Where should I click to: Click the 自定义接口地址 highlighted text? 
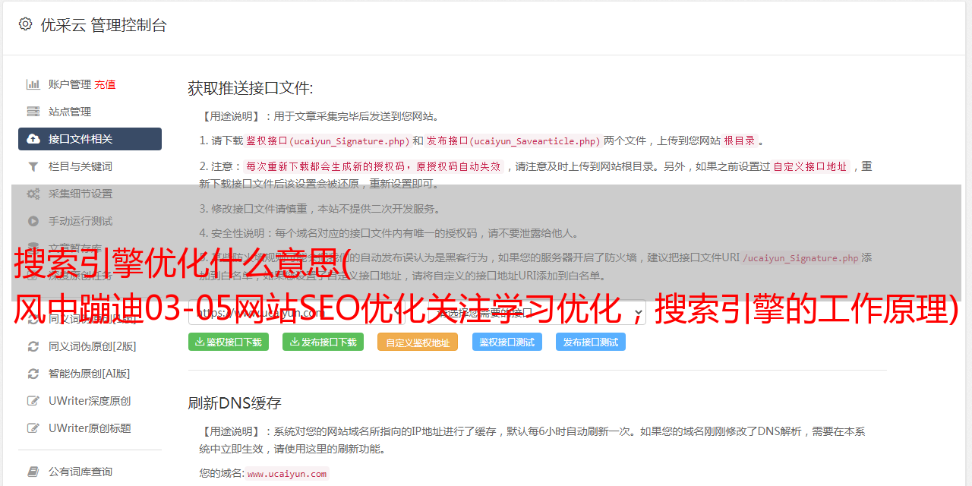point(810,166)
